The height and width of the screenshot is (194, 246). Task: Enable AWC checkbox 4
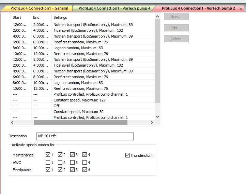pos(84,162)
